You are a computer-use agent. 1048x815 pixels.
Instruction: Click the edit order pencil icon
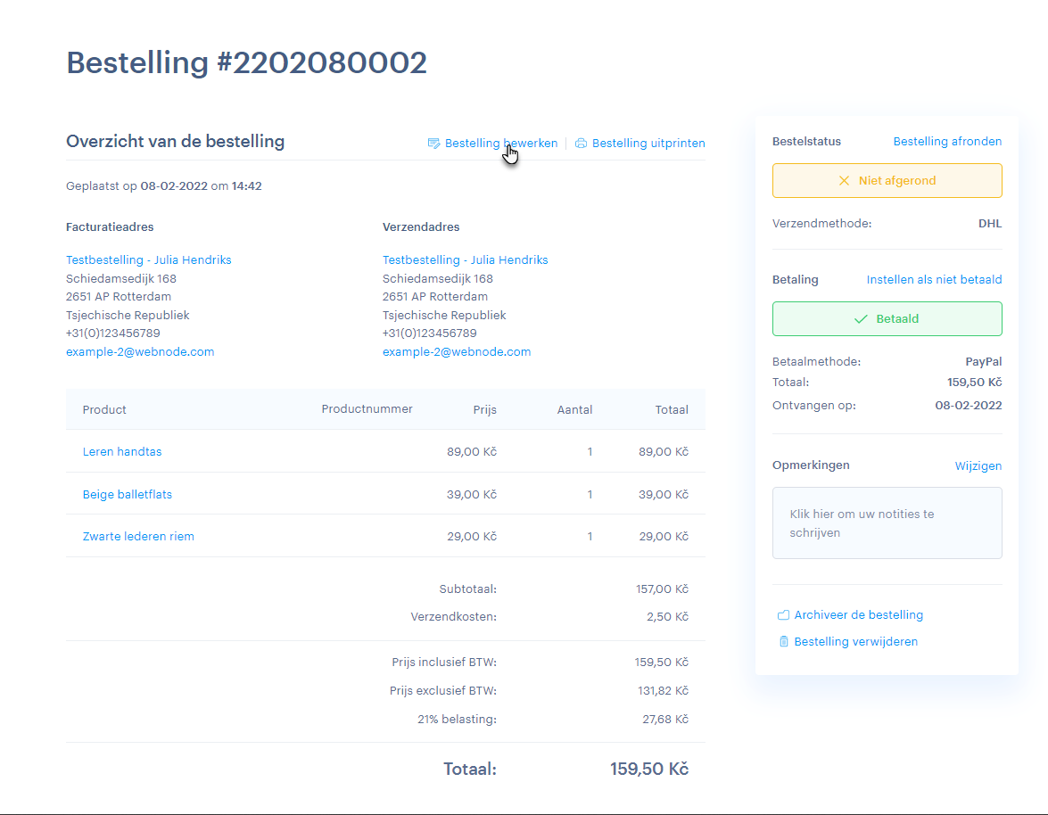(433, 144)
